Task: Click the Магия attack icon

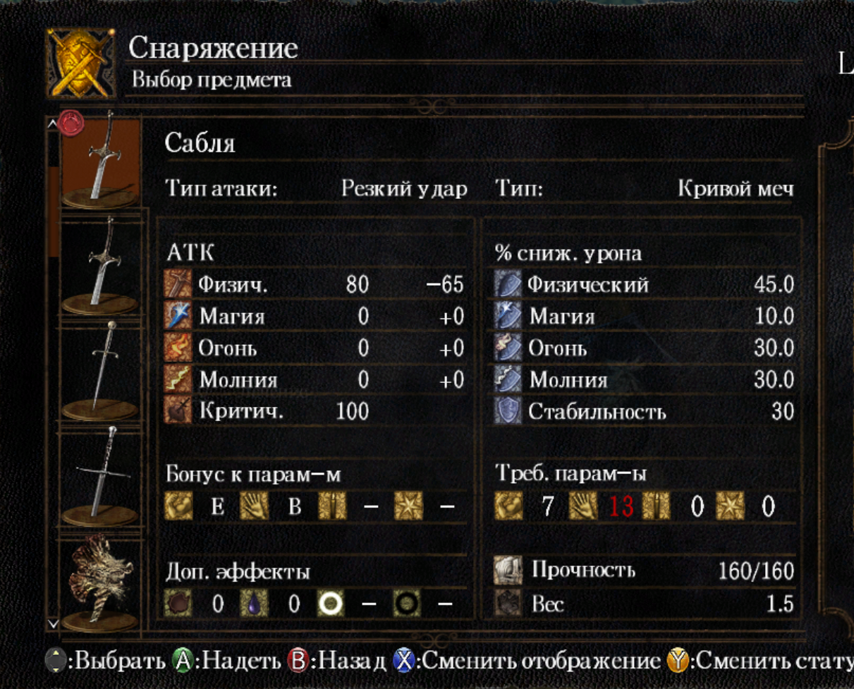Action: [x=178, y=316]
